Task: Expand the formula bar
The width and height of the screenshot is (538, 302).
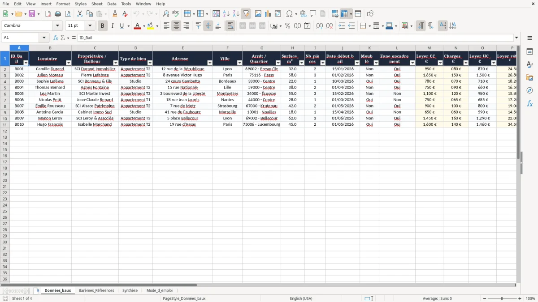Action: click(x=516, y=38)
